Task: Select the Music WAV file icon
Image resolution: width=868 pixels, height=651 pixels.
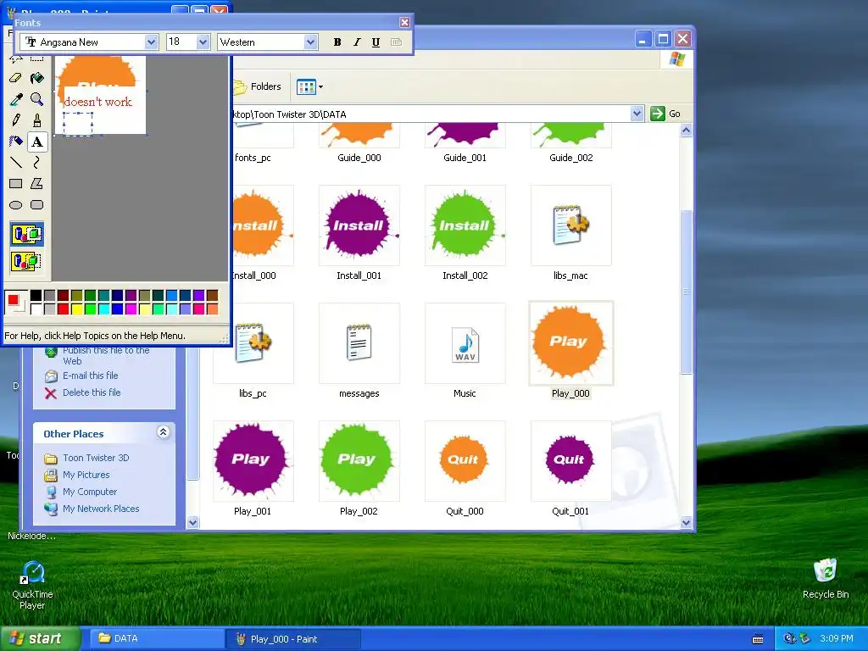Action: pyautogui.click(x=465, y=343)
